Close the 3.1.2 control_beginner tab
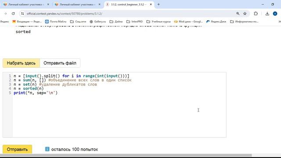This screenshot has height=158, width=281. 151,4
